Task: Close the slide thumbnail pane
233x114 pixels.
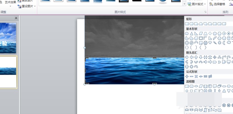Action: click(x=16, y=18)
